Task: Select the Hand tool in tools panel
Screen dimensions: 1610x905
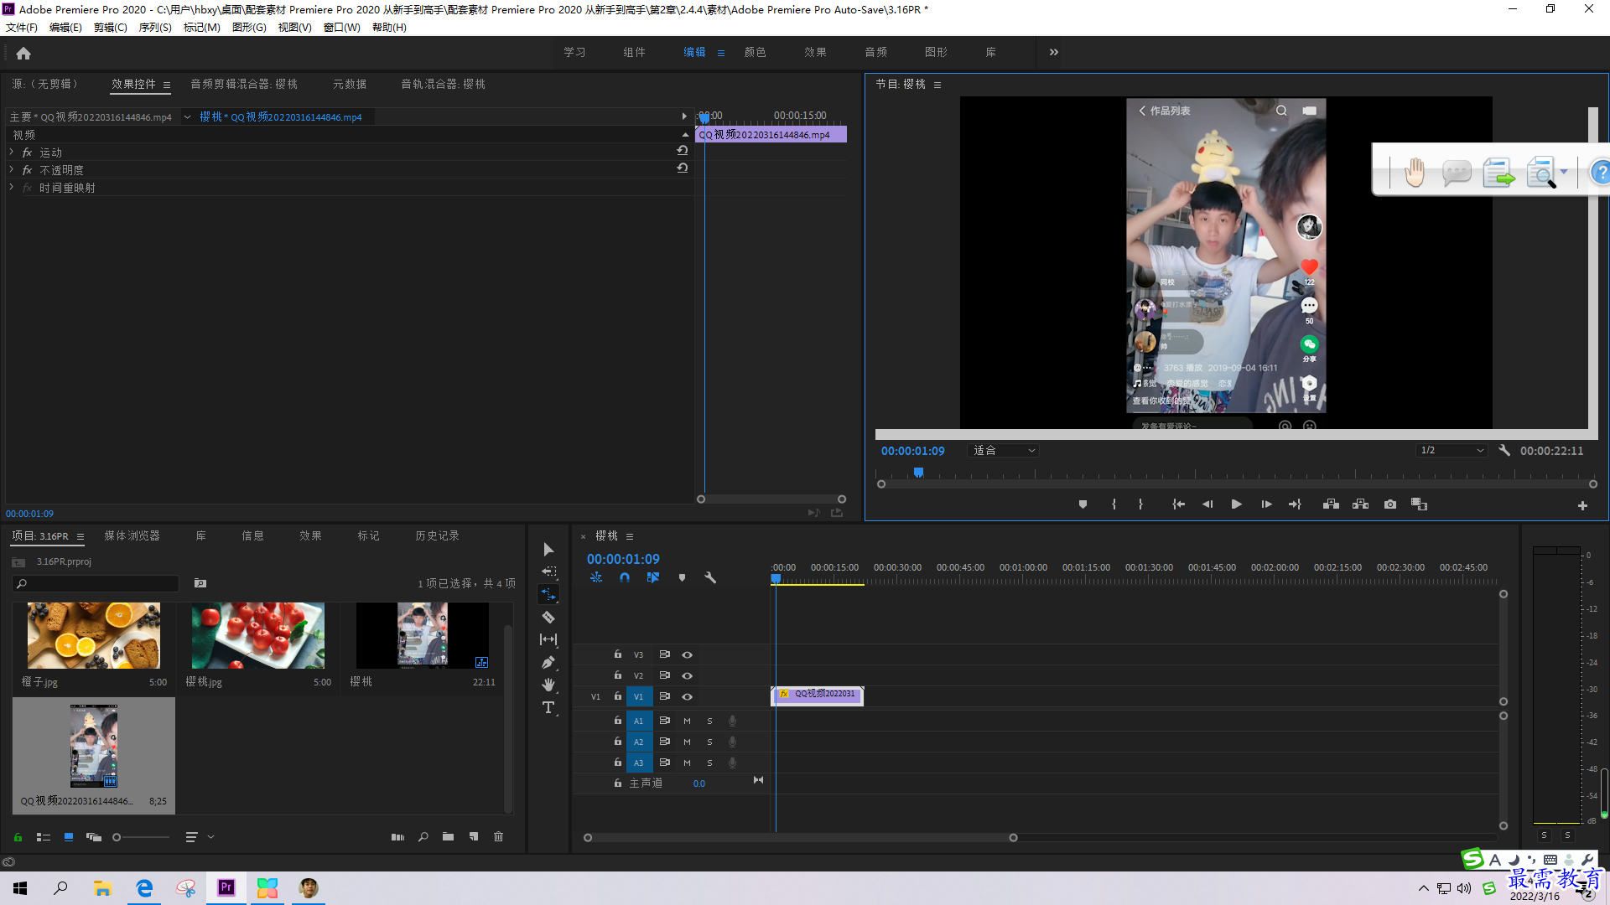Action: point(548,685)
